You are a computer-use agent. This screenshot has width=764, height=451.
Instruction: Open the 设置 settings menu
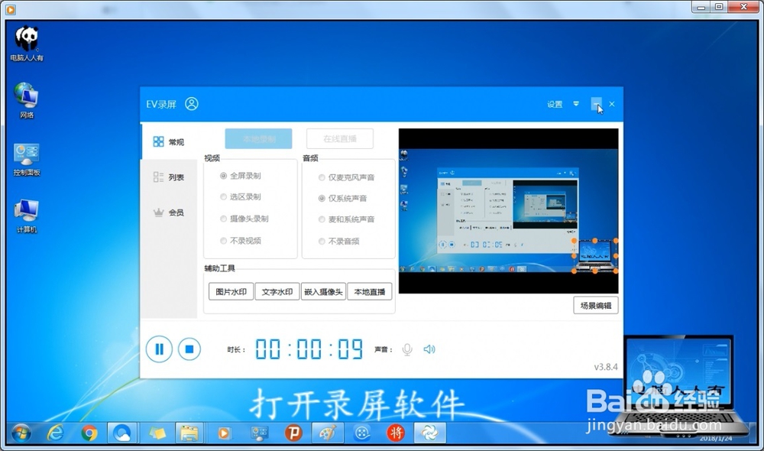tap(555, 104)
